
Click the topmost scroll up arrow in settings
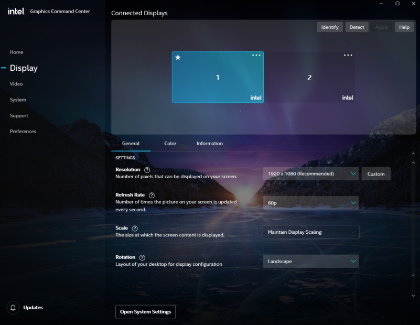click(413, 154)
